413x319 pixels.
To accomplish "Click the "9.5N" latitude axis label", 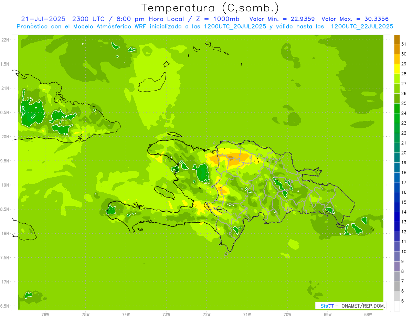I will pos(5,161).
